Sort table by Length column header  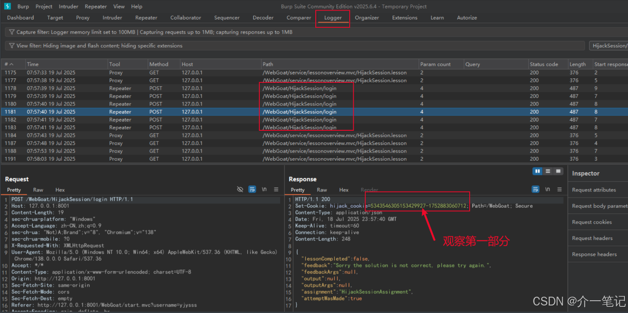click(x=581, y=64)
